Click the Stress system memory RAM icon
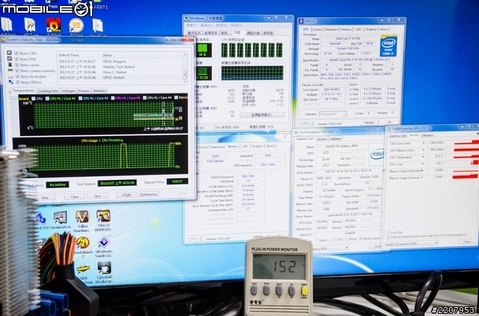 (10, 70)
